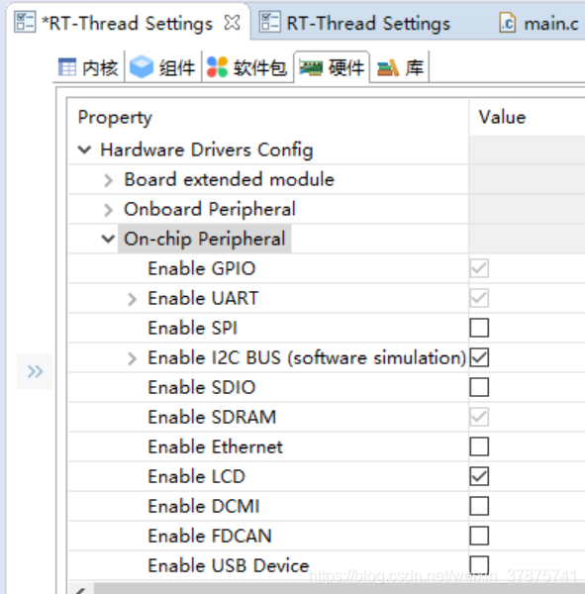
Task: Collapse On-chip Peripheral node
Action: (x=108, y=239)
